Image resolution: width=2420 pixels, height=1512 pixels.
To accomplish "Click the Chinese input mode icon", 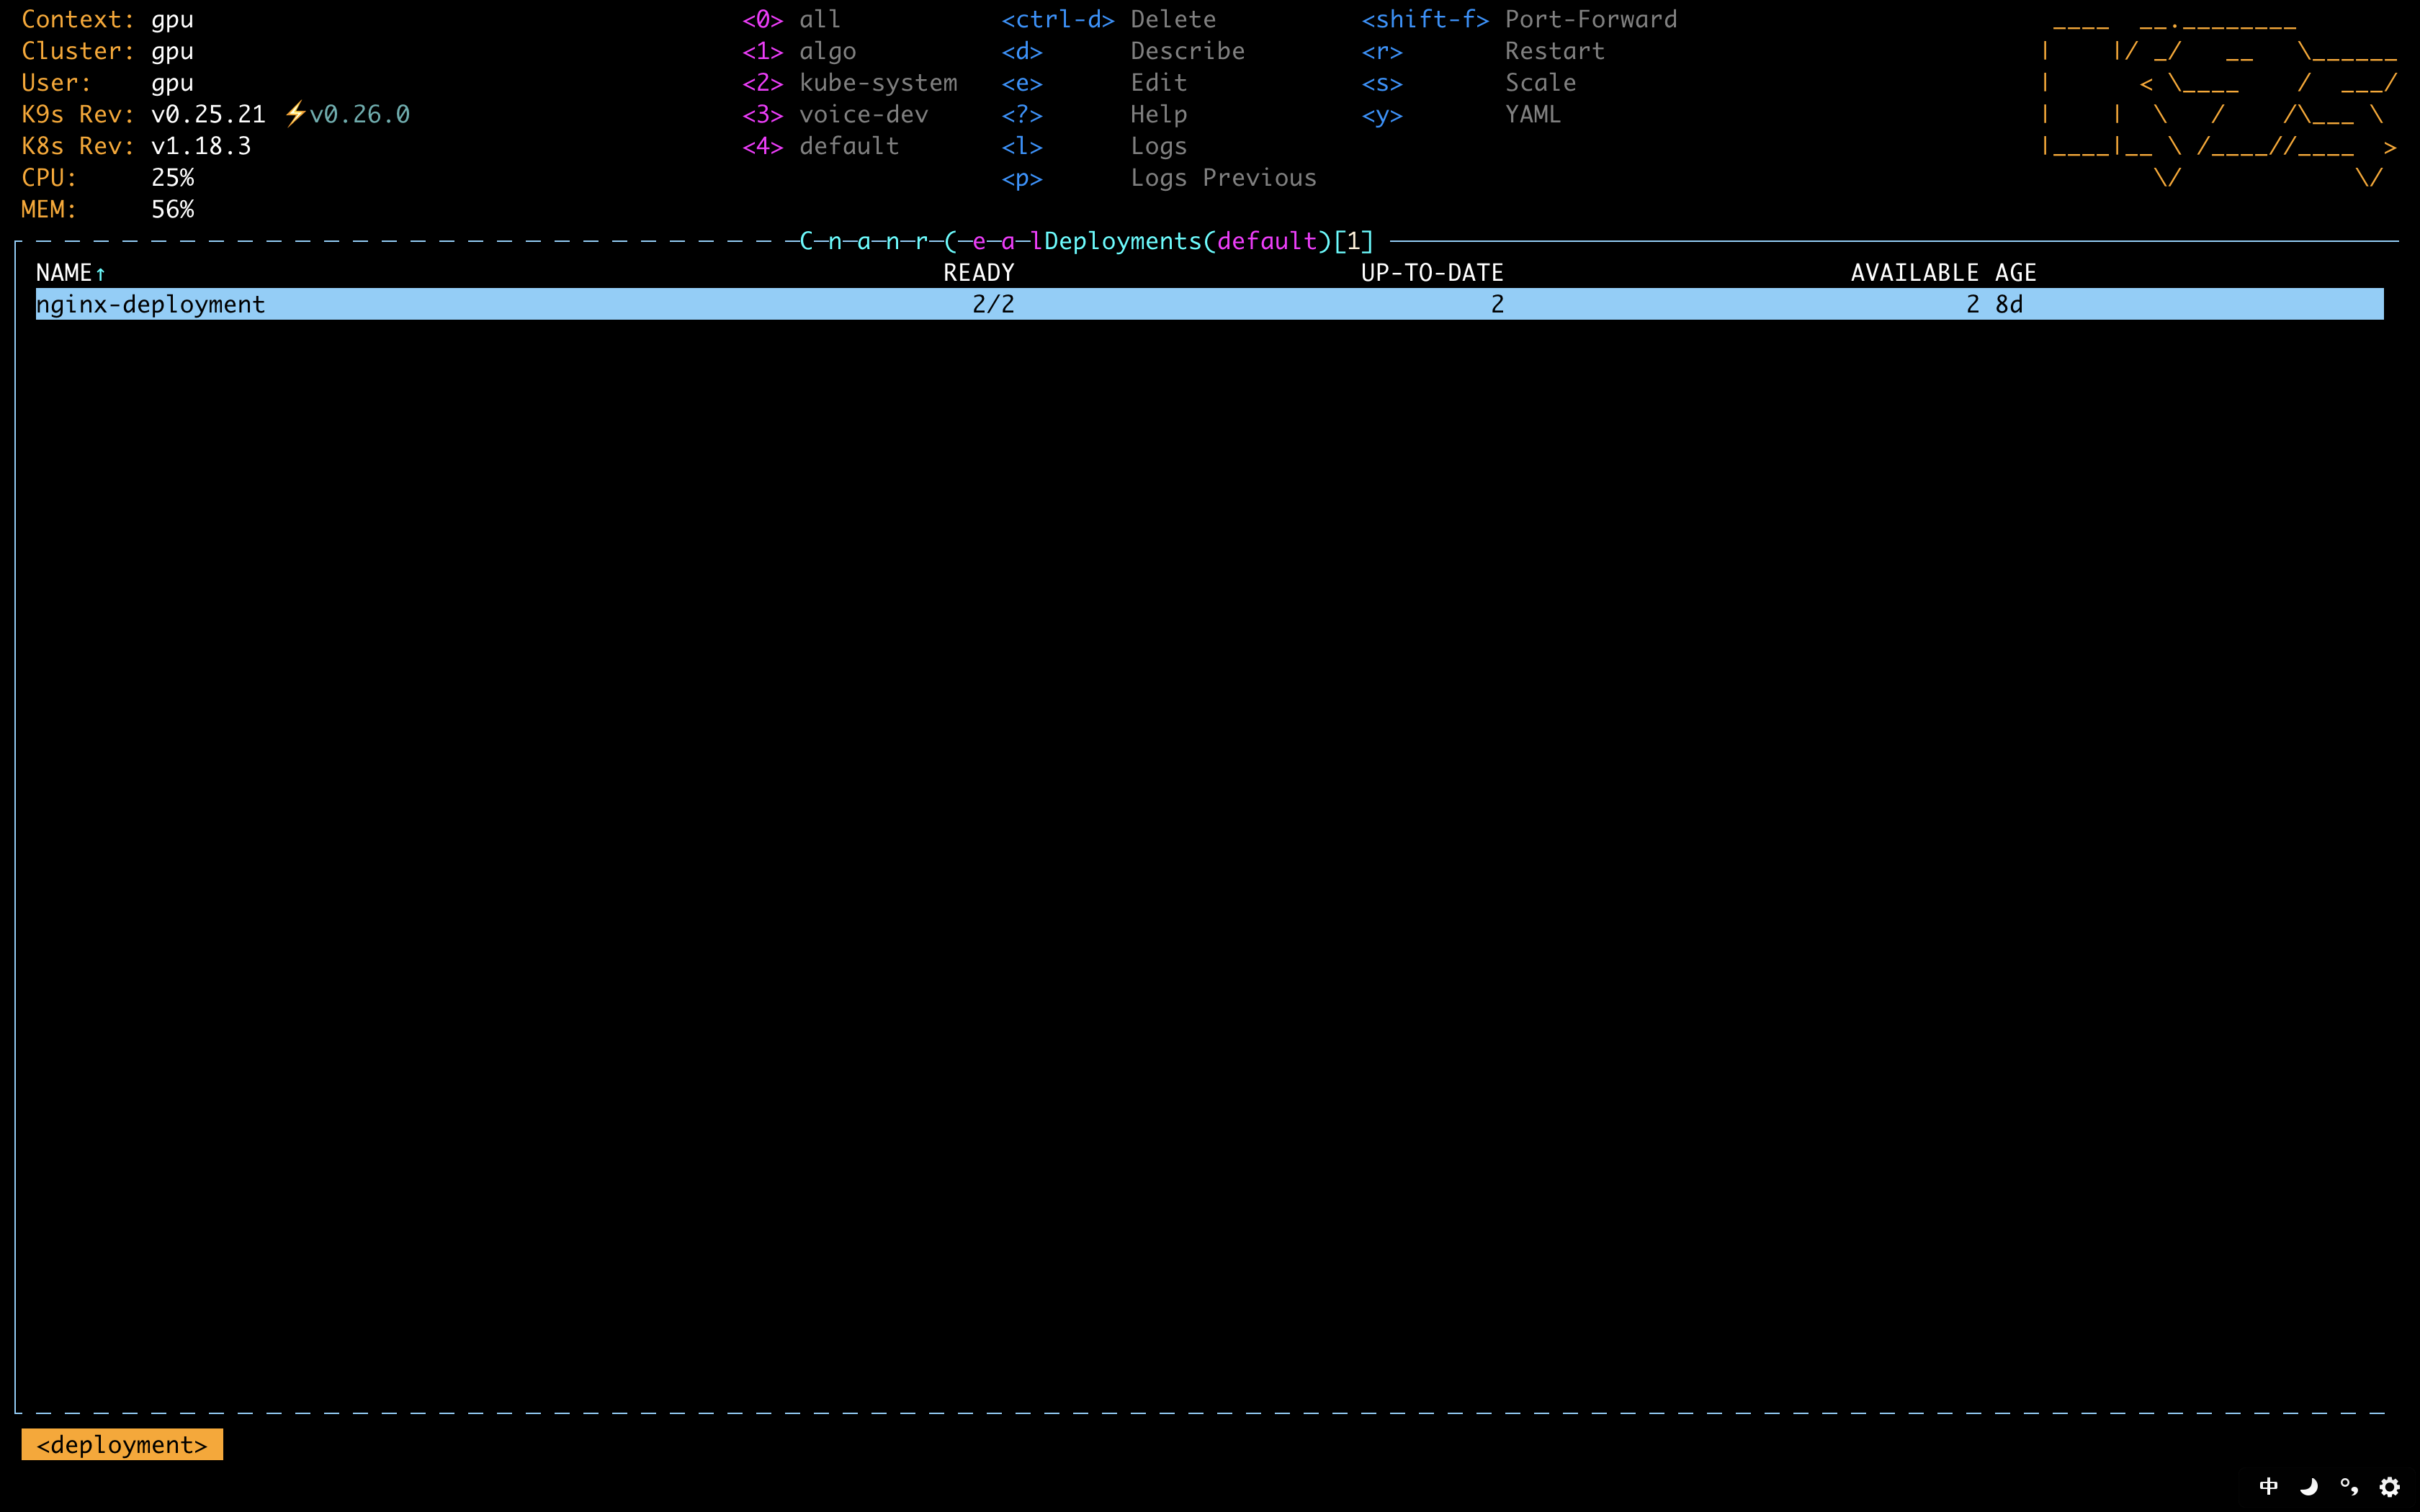I will 2269,1486.
